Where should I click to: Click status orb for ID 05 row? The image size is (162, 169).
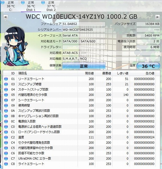(6, 95)
